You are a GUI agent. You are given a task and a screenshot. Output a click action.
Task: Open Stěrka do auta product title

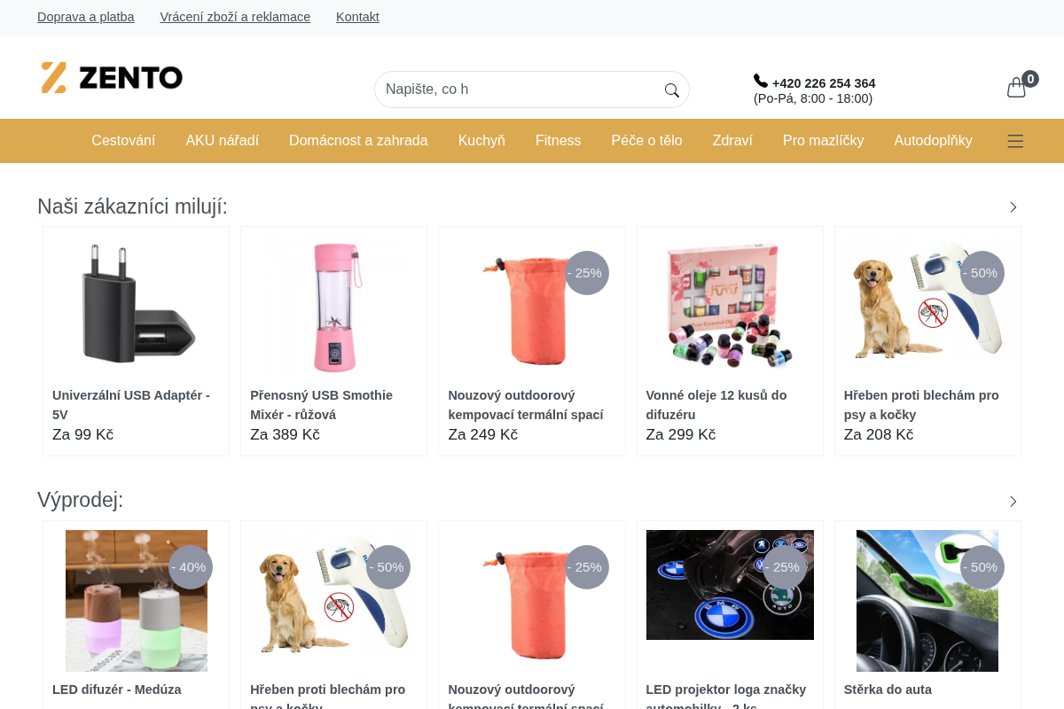[888, 690]
